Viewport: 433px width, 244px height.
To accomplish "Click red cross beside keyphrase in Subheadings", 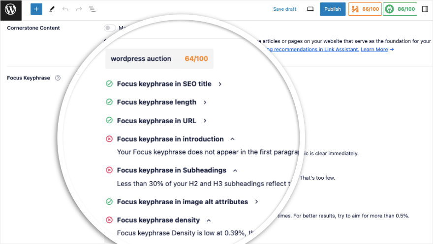I will (109, 170).
